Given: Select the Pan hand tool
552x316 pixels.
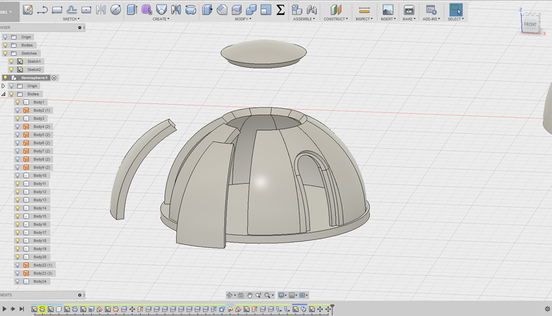Looking at the screenshot, I should coord(249,295).
